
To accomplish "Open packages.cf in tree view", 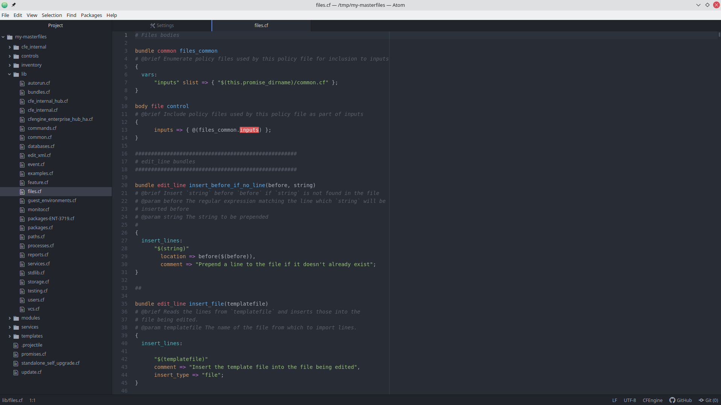I will click(40, 228).
